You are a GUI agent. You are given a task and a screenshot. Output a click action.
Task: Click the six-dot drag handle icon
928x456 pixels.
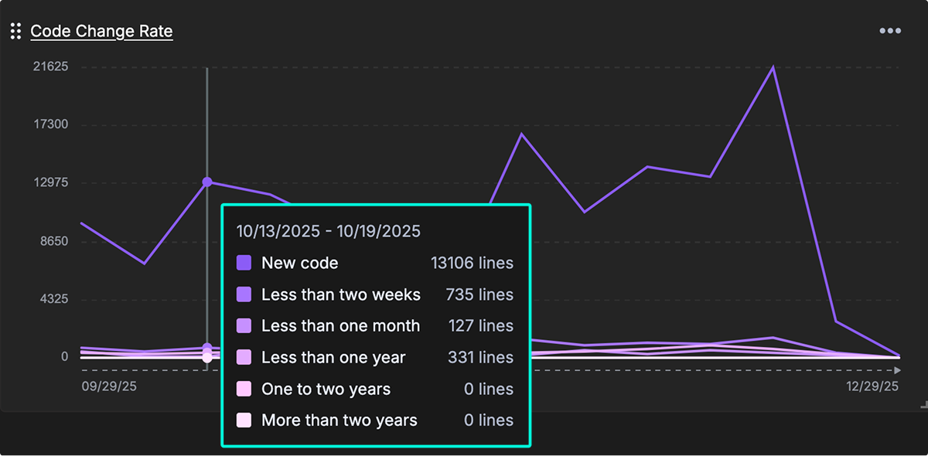pyautogui.click(x=15, y=30)
